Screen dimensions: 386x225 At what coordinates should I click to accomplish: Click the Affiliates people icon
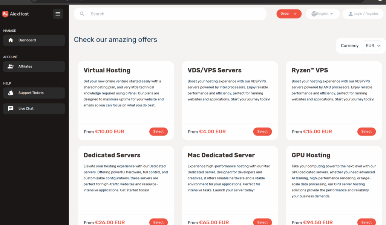coord(11,66)
